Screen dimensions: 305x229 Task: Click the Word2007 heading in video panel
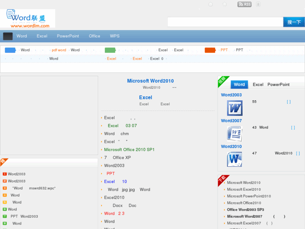pyautogui.click(x=231, y=121)
